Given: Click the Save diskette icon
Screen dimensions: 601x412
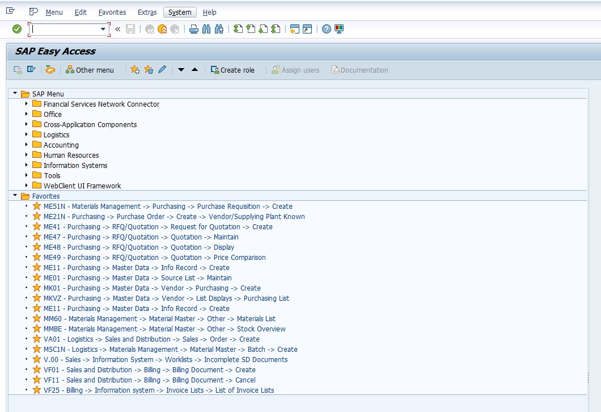Looking at the screenshot, I should pos(130,29).
